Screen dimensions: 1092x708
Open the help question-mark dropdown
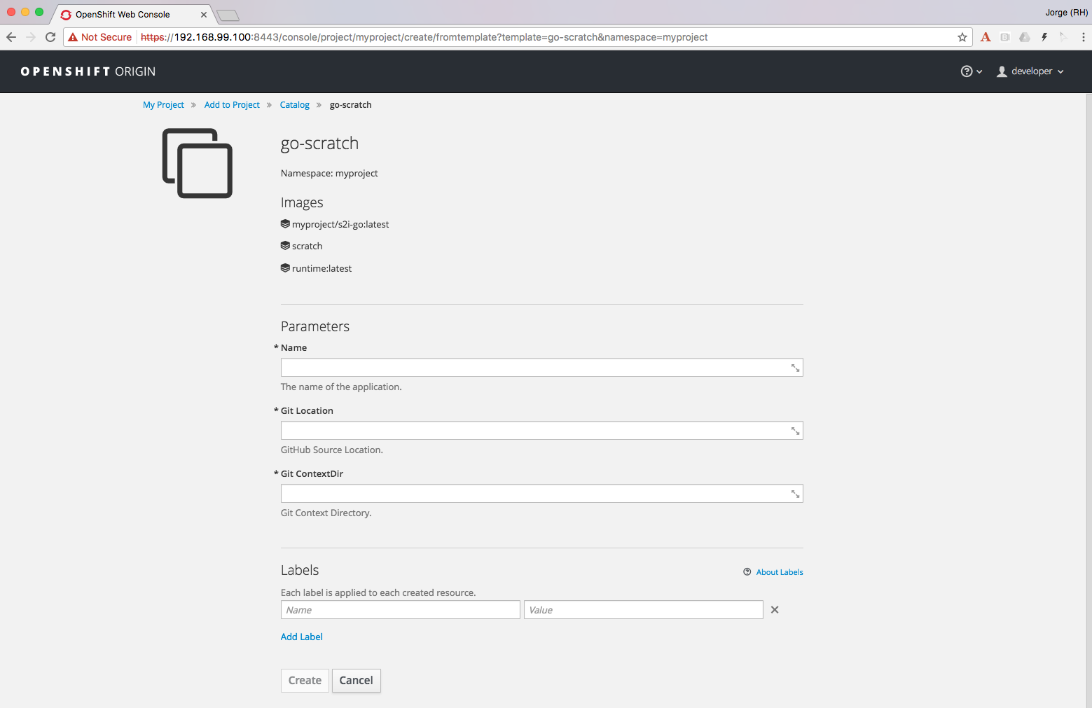[x=971, y=71]
